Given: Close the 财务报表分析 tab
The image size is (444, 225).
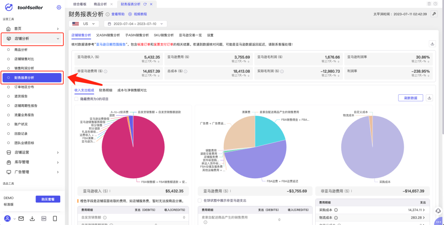Looking at the screenshot, I should click(x=151, y=4).
